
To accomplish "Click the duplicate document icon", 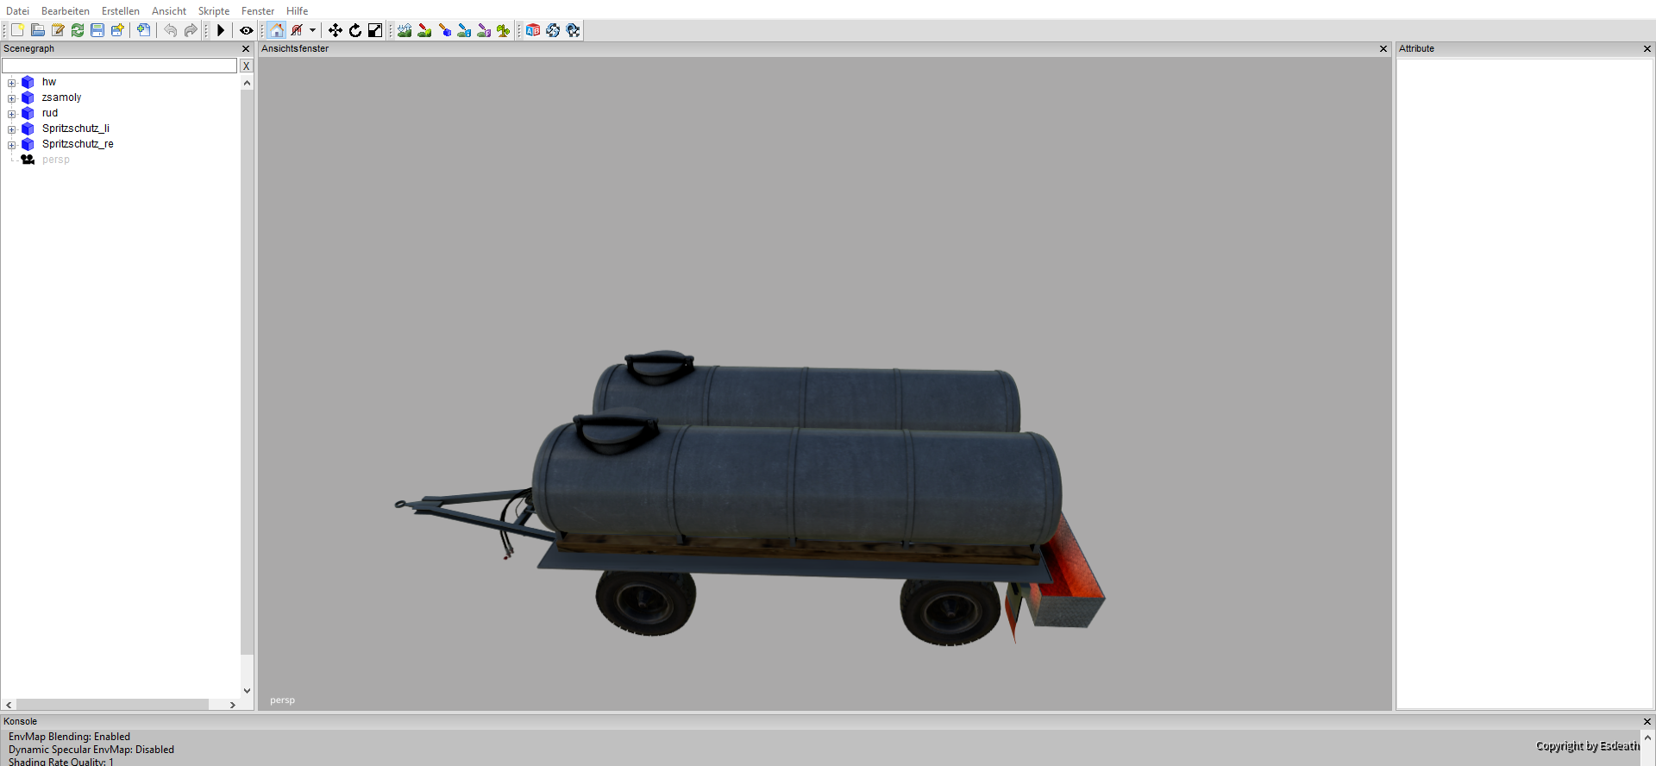I will [143, 30].
